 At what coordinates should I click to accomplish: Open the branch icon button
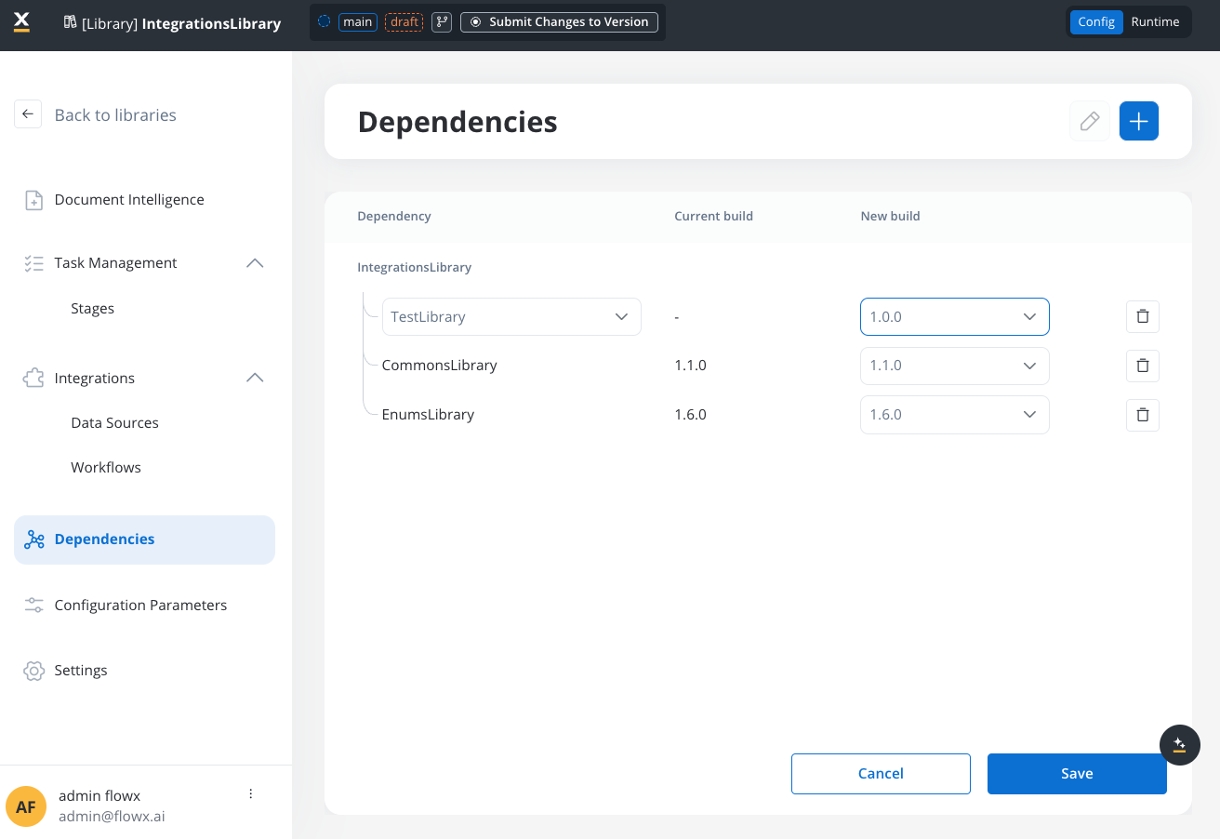(442, 21)
